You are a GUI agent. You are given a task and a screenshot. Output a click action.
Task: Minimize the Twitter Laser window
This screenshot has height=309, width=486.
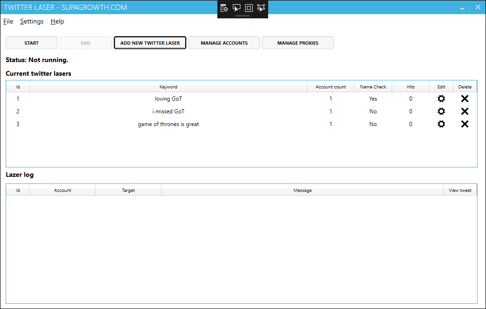click(462, 8)
